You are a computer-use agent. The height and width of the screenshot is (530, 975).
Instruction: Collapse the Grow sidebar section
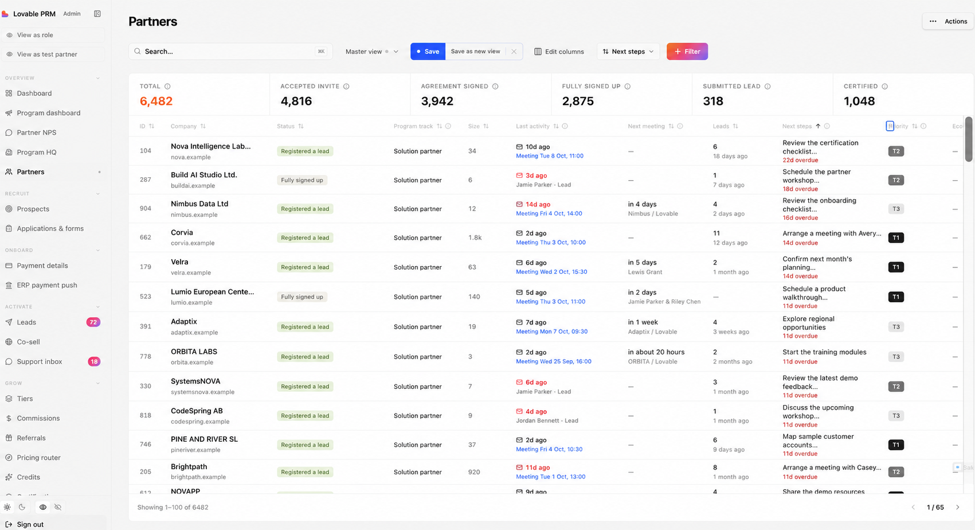click(98, 383)
